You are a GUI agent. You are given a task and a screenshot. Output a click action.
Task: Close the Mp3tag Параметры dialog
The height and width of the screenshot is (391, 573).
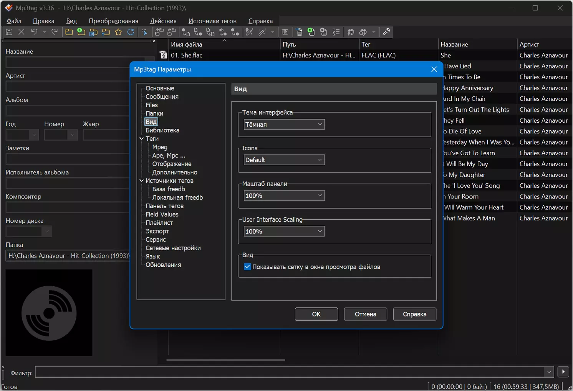434,69
